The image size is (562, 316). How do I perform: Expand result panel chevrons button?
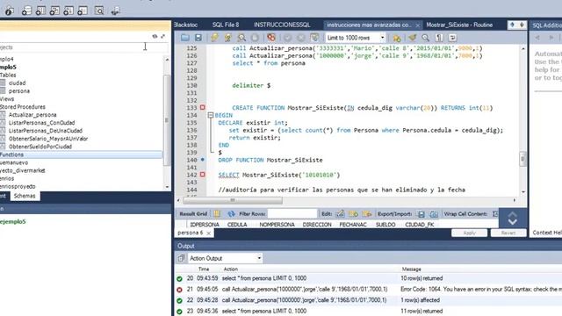pyautogui.click(x=513, y=219)
